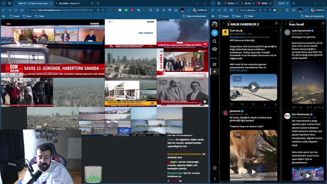Viewport: 327px width, 184px height.
Task: Compose a new post in X Pro sidebar
Action: click(215, 33)
